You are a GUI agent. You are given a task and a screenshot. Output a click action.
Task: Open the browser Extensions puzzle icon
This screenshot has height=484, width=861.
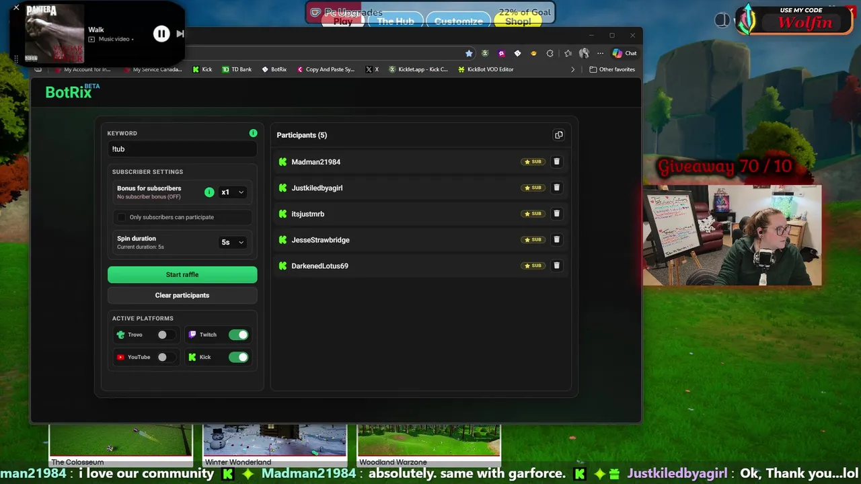pos(550,53)
